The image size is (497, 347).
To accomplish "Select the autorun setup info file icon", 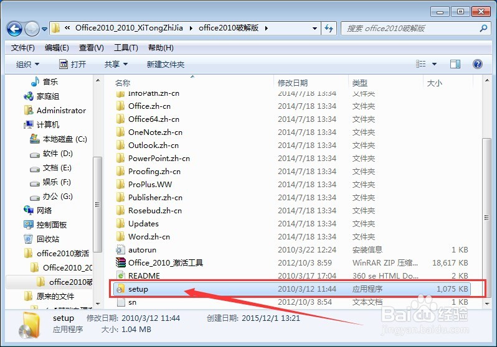I will pyautogui.click(x=120, y=250).
